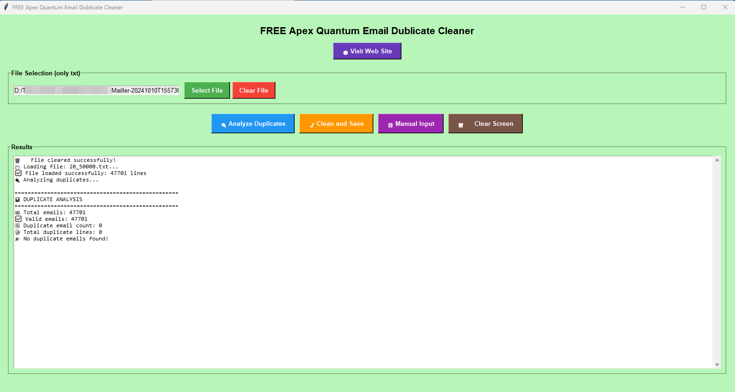The height and width of the screenshot is (392, 735).
Task: Click the globe icon on Visit Web Site
Action: (x=346, y=52)
